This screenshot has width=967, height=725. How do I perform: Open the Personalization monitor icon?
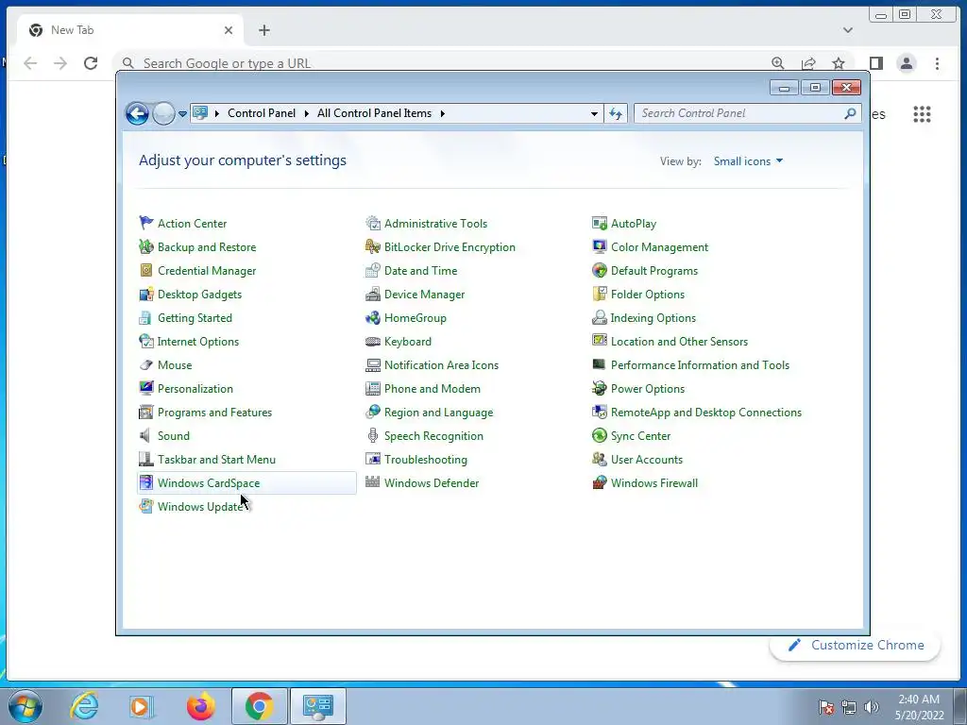pyautogui.click(x=146, y=388)
